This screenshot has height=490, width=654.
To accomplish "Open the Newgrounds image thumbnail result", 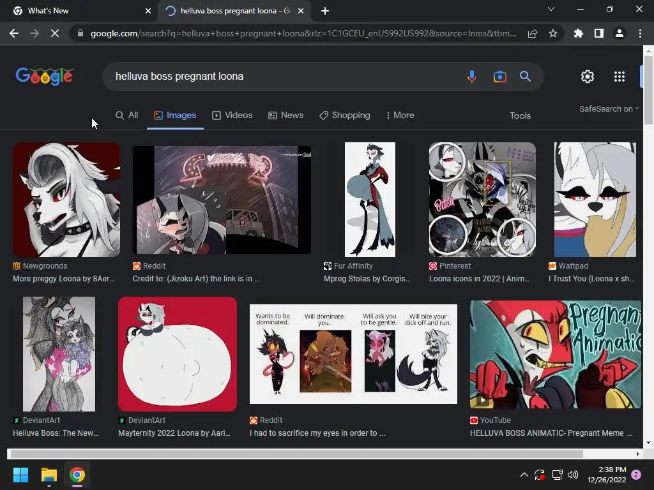I will [x=66, y=200].
